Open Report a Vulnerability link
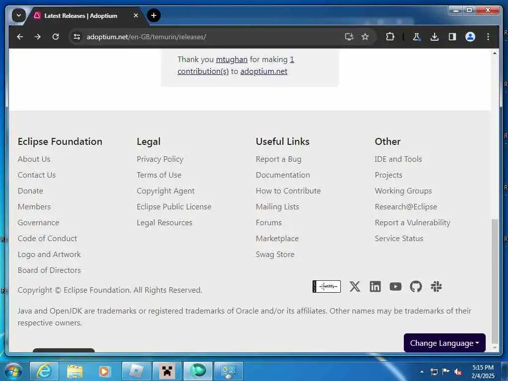508x381 pixels. click(412, 223)
